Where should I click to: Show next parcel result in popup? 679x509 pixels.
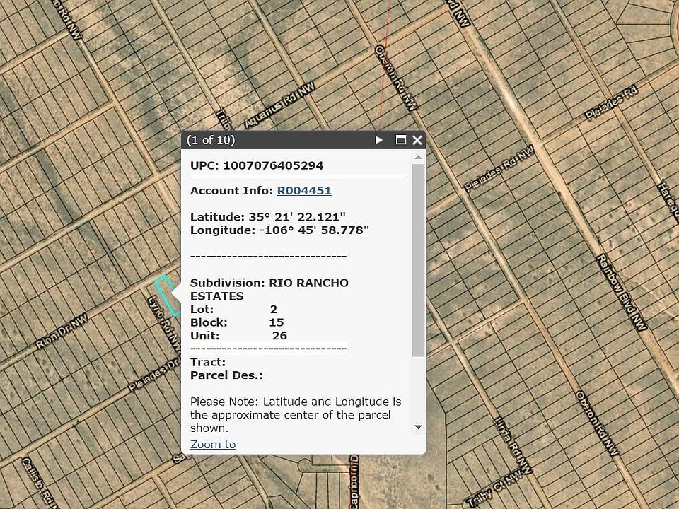point(379,140)
